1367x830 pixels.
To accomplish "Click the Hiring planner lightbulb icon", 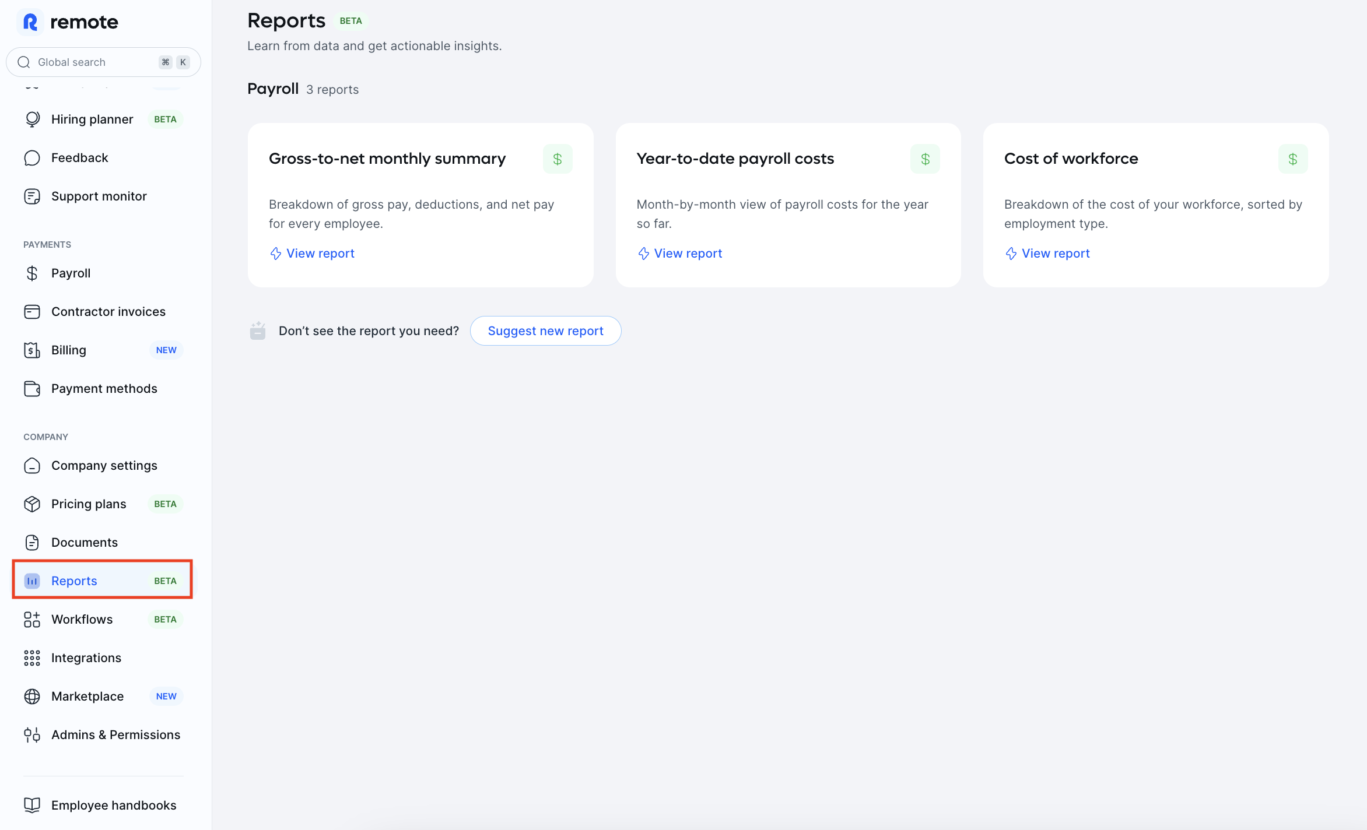I will [x=32, y=119].
